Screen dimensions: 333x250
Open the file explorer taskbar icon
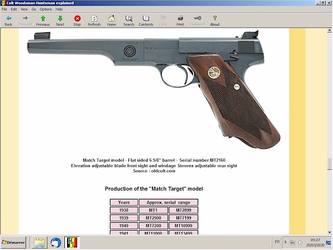(40, 243)
